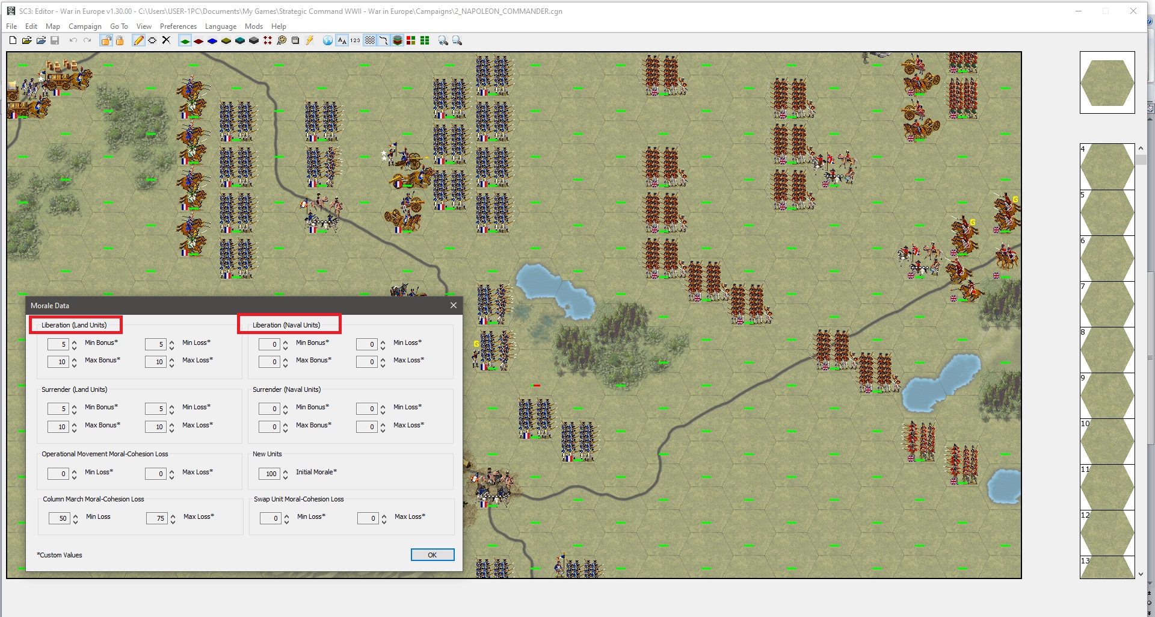Open the Go To menu
The height and width of the screenshot is (617, 1155).
119,26
